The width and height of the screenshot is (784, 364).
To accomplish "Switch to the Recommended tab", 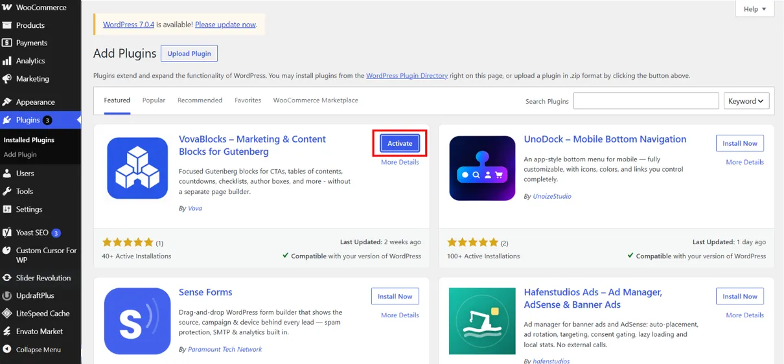I will [x=200, y=100].
